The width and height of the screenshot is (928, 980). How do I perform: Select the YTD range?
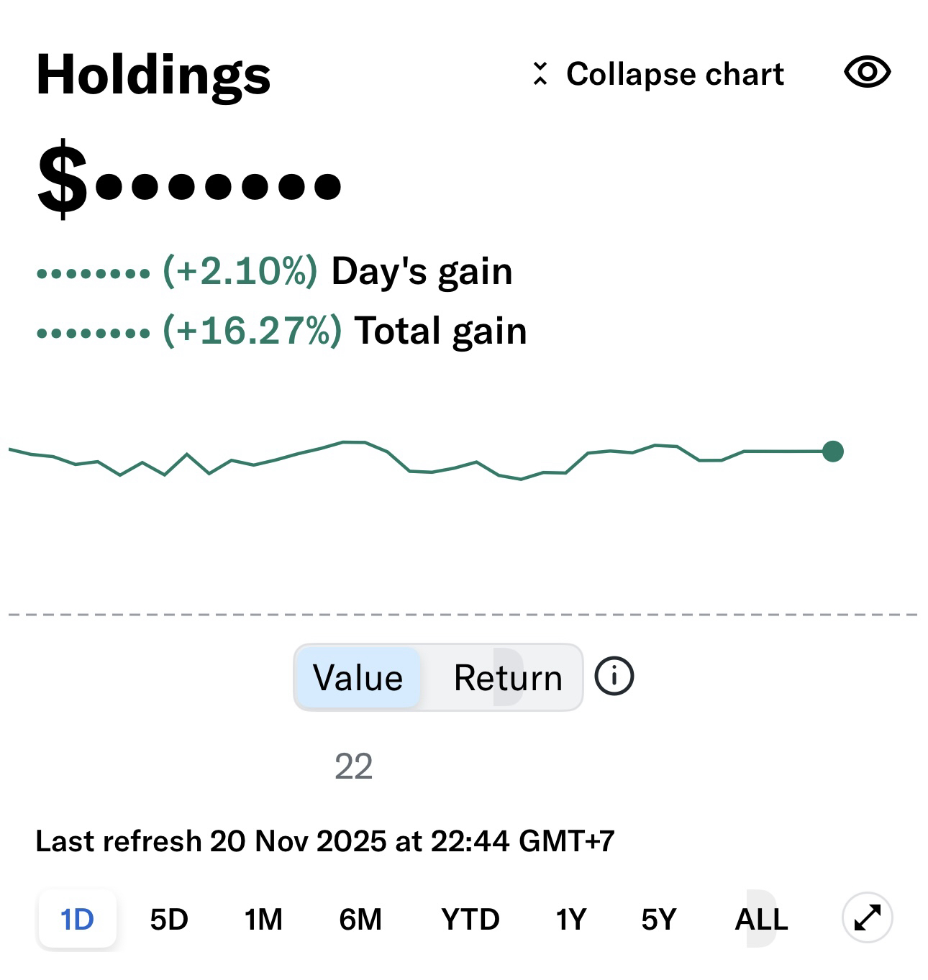470,919
